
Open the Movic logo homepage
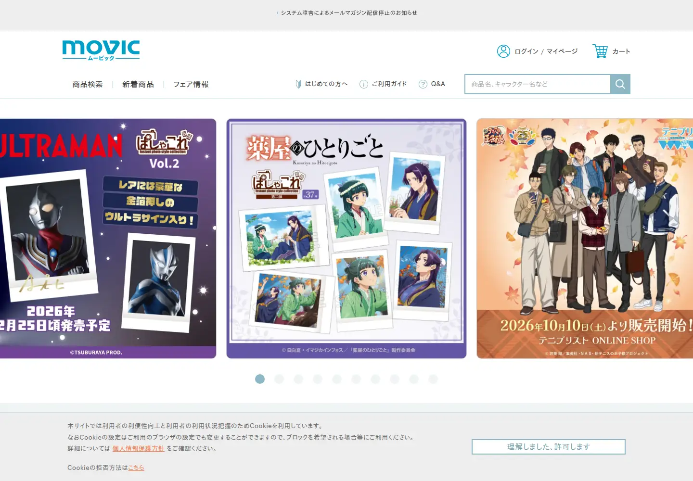[101, 51]
